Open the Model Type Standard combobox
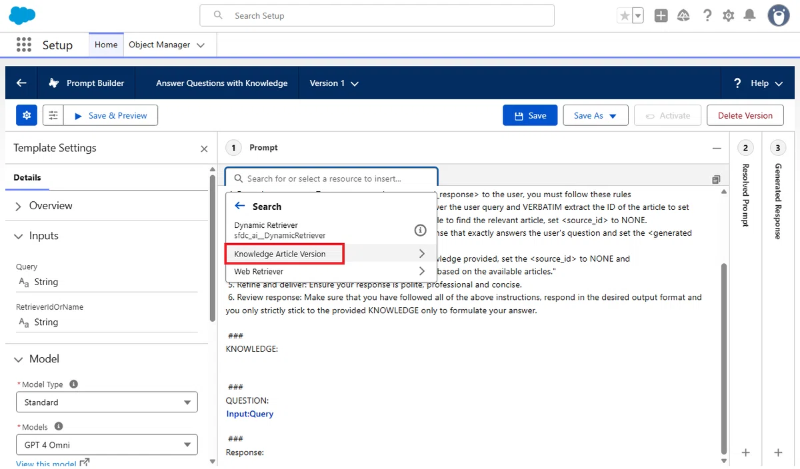Screen dimensions: 800x469 pos(107,402)
